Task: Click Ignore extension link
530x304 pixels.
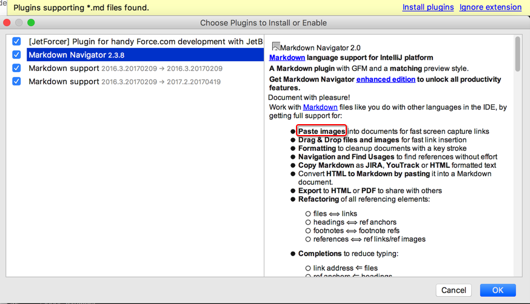Action: [x=490, y=7]
